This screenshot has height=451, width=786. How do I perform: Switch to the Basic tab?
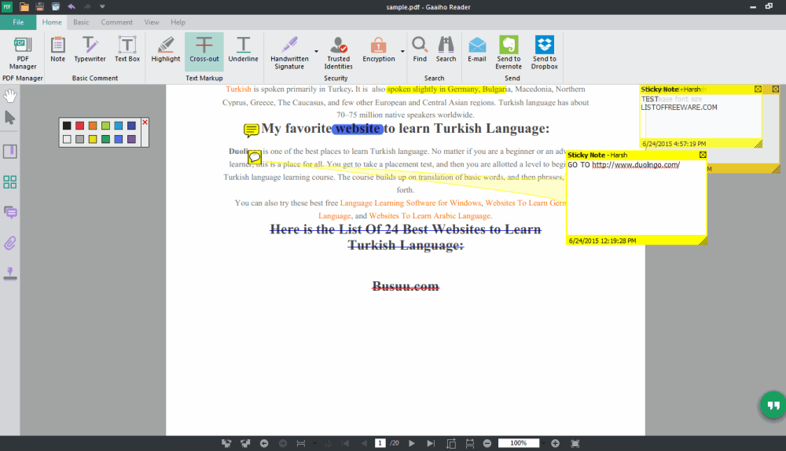81,22
